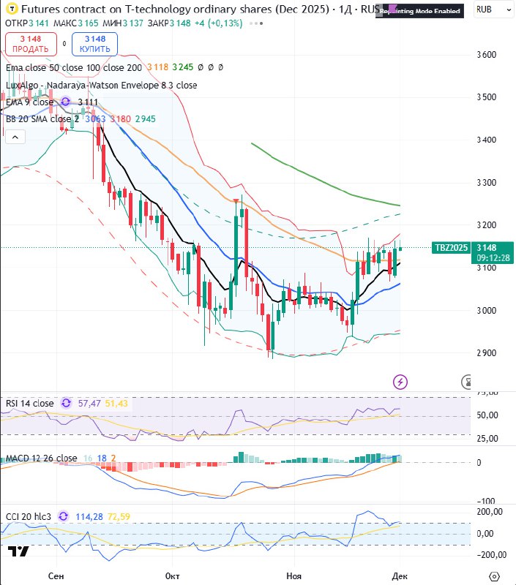Select the Ema close 50 100 200 legend
The width and height of the screenshot is (516, 585).
pos(73,67)
